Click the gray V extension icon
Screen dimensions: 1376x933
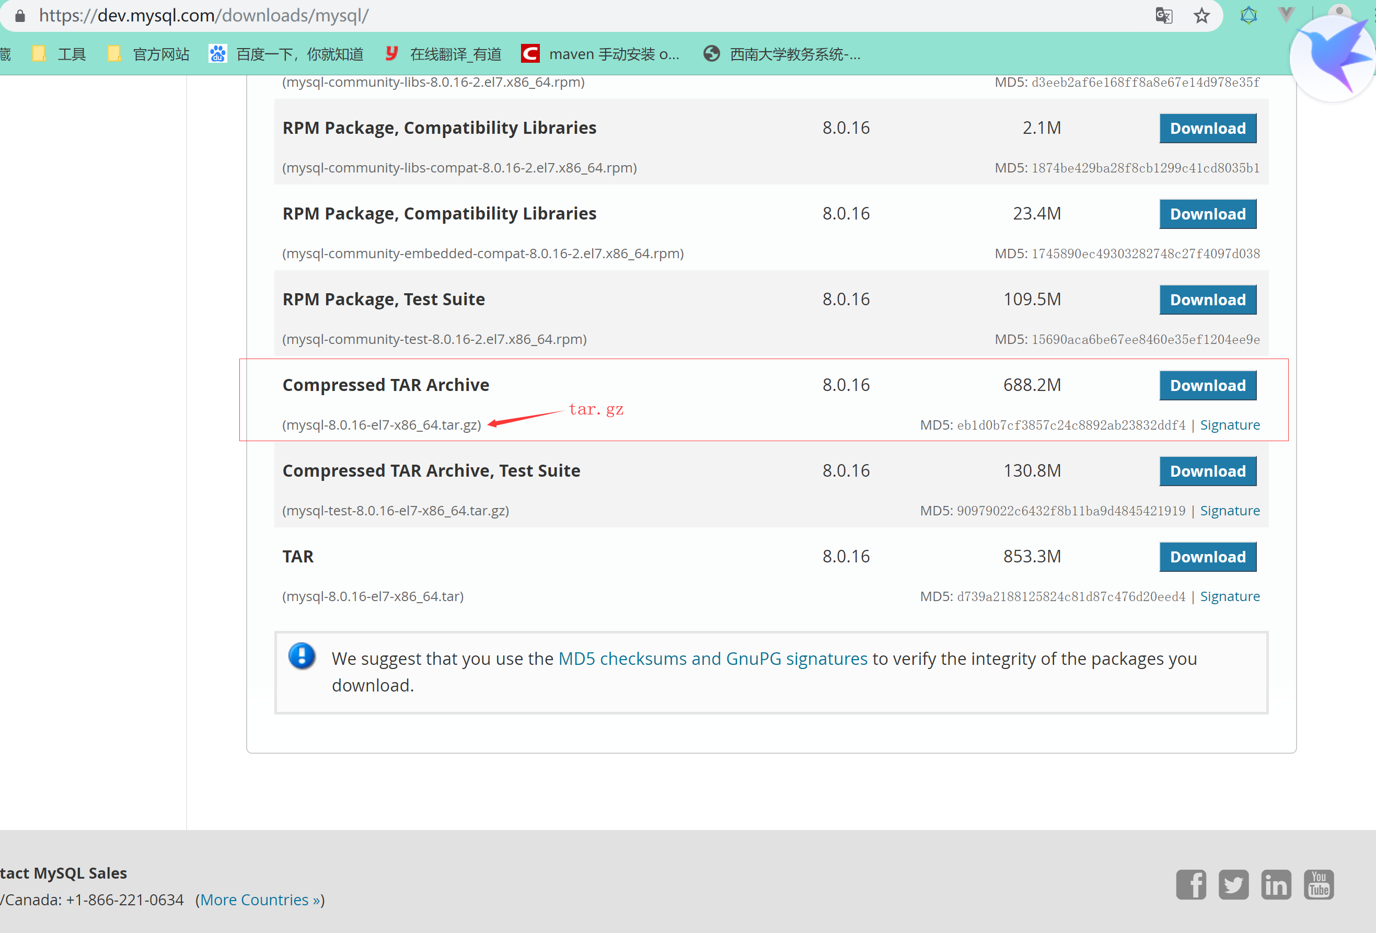coord(1286,14)
